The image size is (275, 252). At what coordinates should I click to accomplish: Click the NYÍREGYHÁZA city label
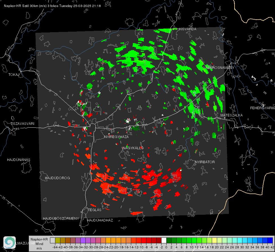[116, 137]
